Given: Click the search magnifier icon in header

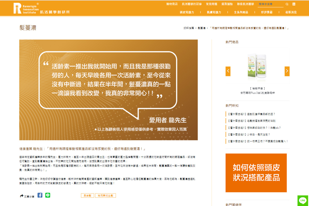Looking at the screenshot, I should point(287,4).
